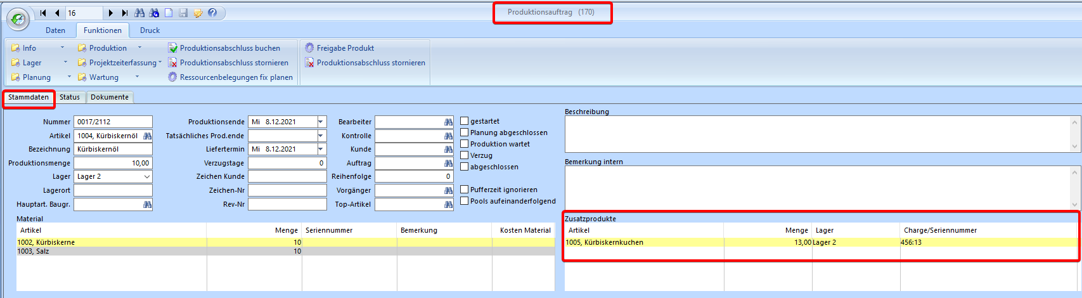Enable the gestartet checkbox
Screen dimensions: 1082x298
(x=465, y=121)
